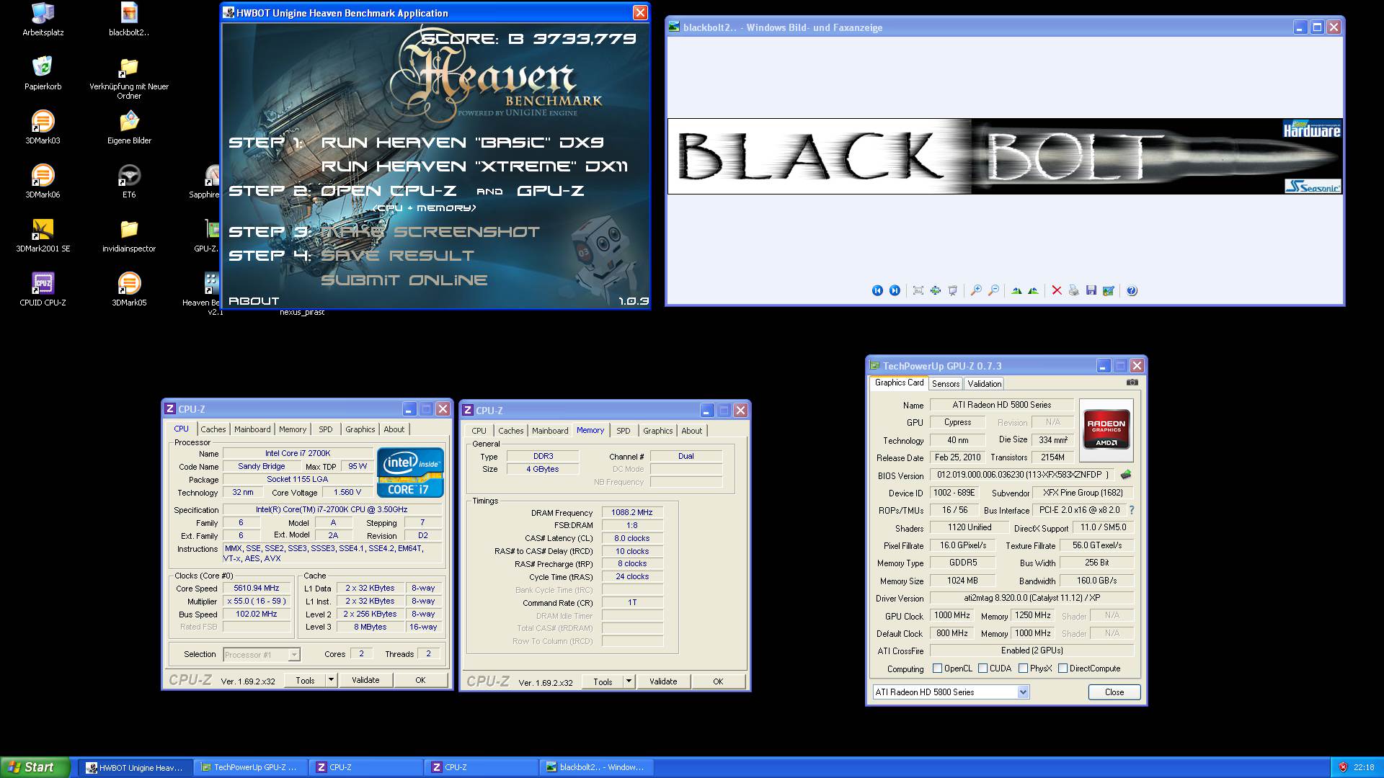
Task: Select 3DMark05 desktop shortcut
Action: pos(129,290)
